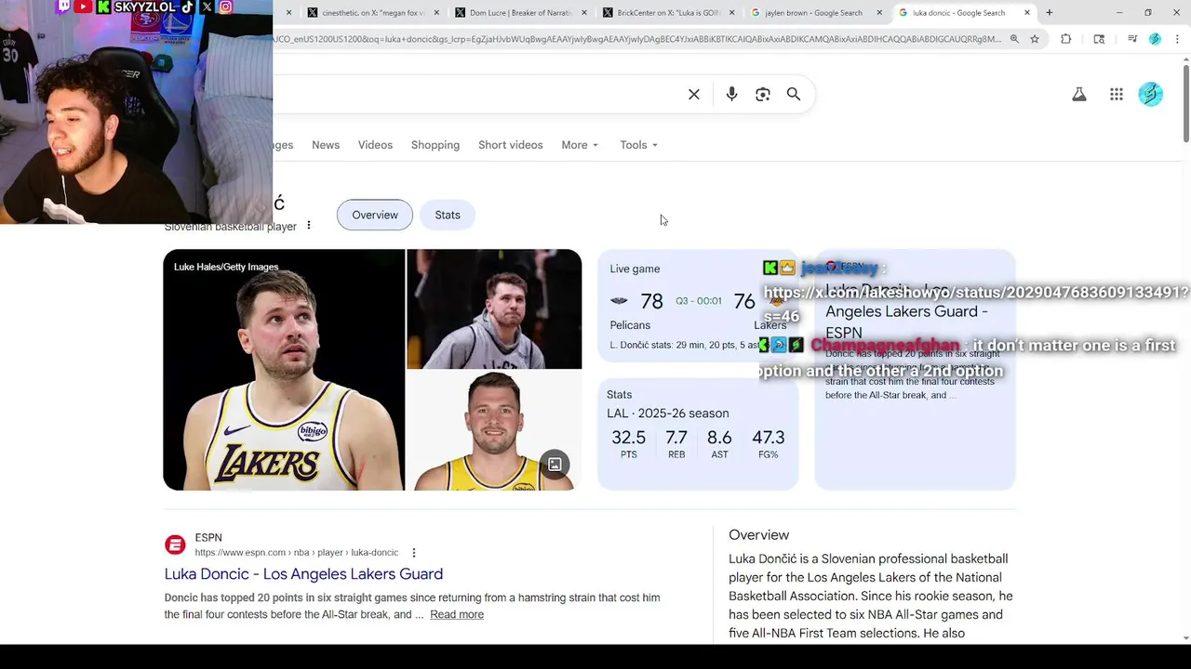Select the Overview chip

pyautogui.click(x=375, y=215)
